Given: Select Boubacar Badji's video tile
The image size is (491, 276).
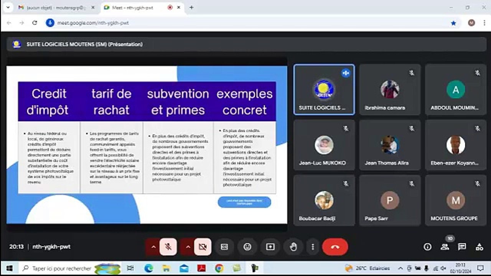Looking at the screenshot, I should pos(324,200).
